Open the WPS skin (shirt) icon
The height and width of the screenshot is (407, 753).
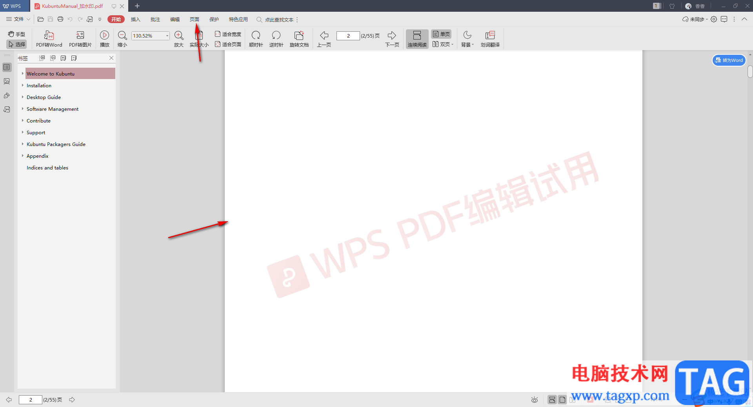[672, 6]
